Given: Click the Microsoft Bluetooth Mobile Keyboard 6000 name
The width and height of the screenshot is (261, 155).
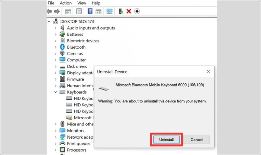Looking at the screenshot, I should click(160, 85).
